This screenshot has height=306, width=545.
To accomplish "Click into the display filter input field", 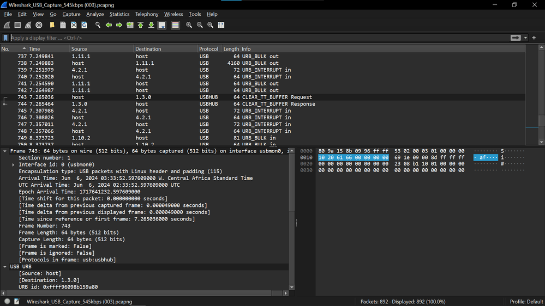I will 259,38.
